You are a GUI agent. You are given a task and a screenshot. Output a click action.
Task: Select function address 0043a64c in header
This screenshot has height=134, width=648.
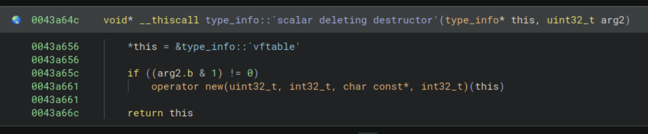pyautogui.click(x=55, y=20)
